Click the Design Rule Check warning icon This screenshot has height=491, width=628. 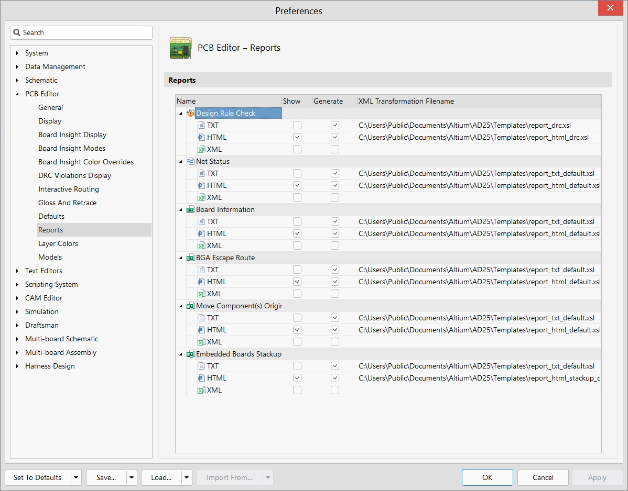point(191,114)
